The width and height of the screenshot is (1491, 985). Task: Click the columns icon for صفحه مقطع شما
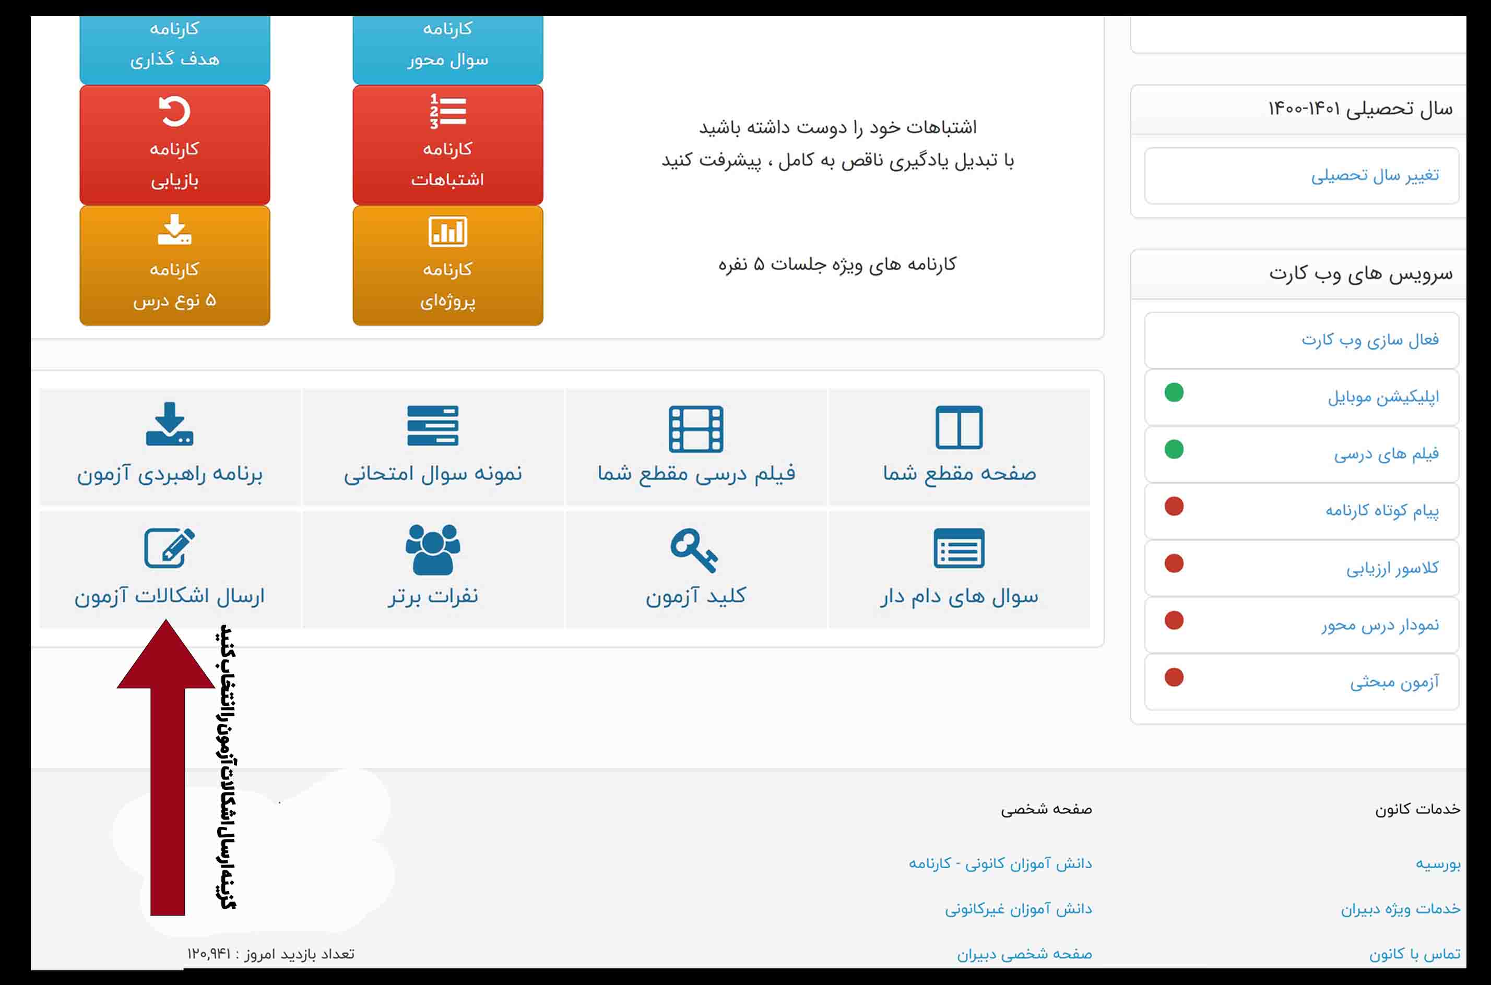pyautogui.click(x=959, y=427)
